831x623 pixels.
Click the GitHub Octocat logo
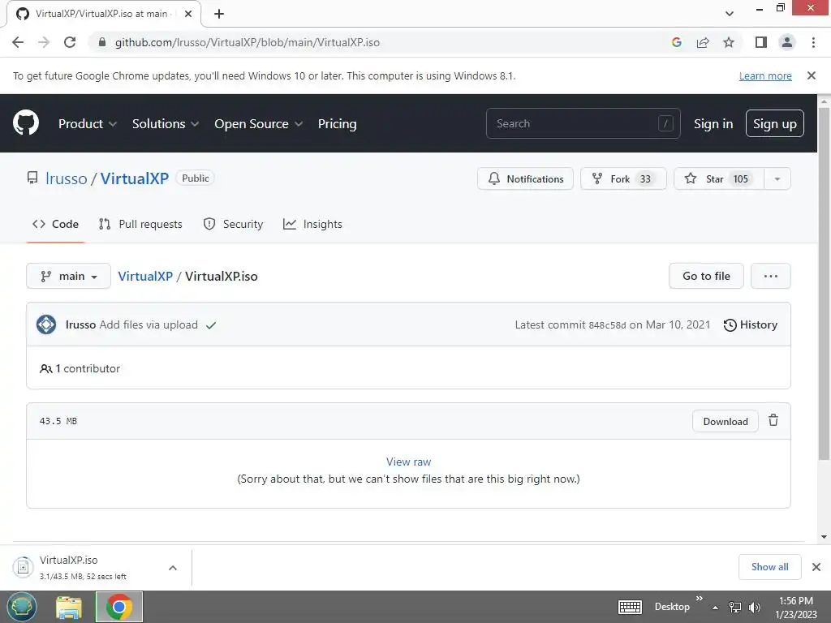coord(26,123)
